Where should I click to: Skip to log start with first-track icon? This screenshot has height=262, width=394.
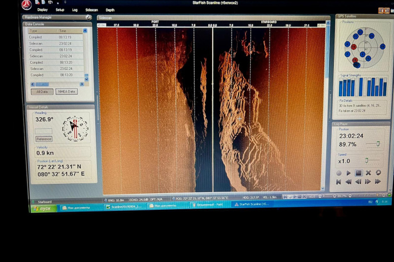pos(339,182)
